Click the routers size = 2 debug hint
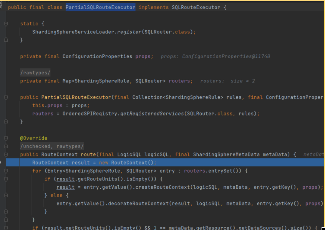Screen dimensions: 325x230 [x=227, y=81]
